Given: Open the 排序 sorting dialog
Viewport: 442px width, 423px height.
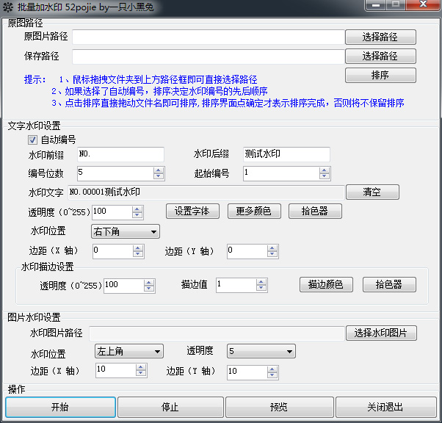Looking at the screenshot, I should point(380,76).
